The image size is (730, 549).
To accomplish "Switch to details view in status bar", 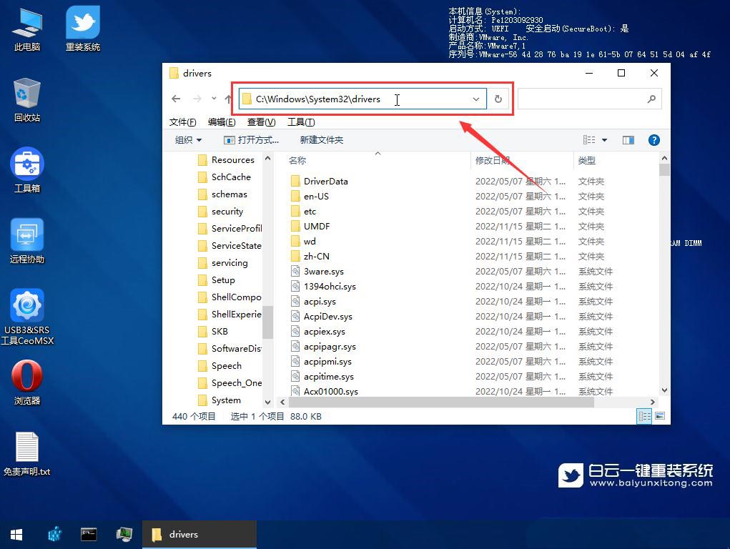I will pos(644,416).
